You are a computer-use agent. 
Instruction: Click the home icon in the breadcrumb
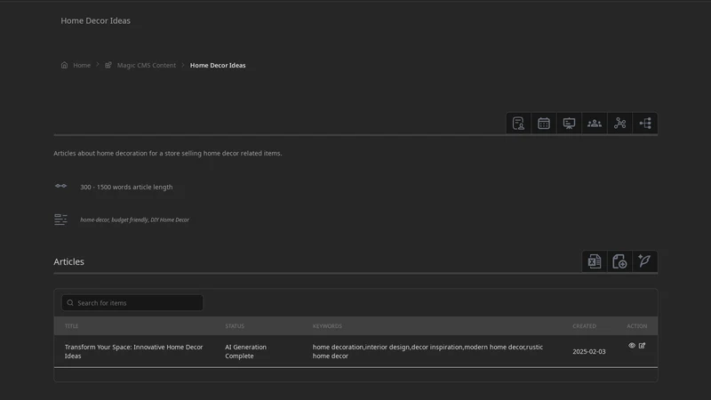tap(64, 65)
